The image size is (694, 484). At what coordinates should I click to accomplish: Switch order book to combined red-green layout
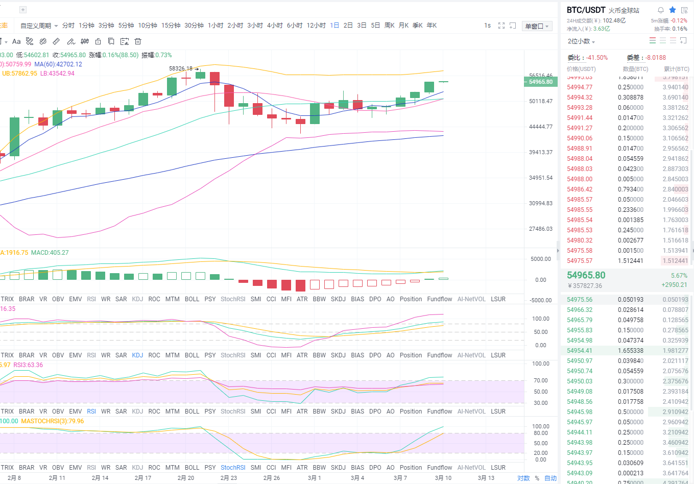tap(652, 40)
